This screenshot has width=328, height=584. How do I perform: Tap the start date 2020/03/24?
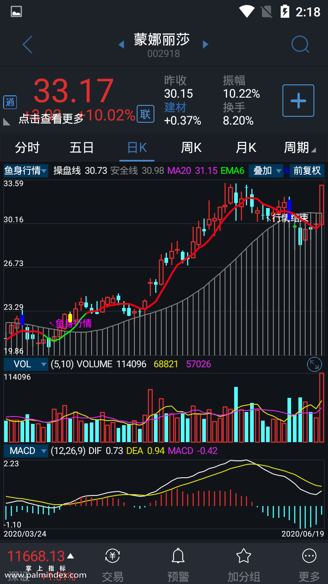click(x=25, y=533)
